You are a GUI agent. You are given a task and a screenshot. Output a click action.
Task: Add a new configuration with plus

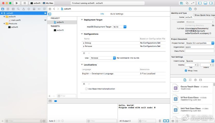(84, 53)
